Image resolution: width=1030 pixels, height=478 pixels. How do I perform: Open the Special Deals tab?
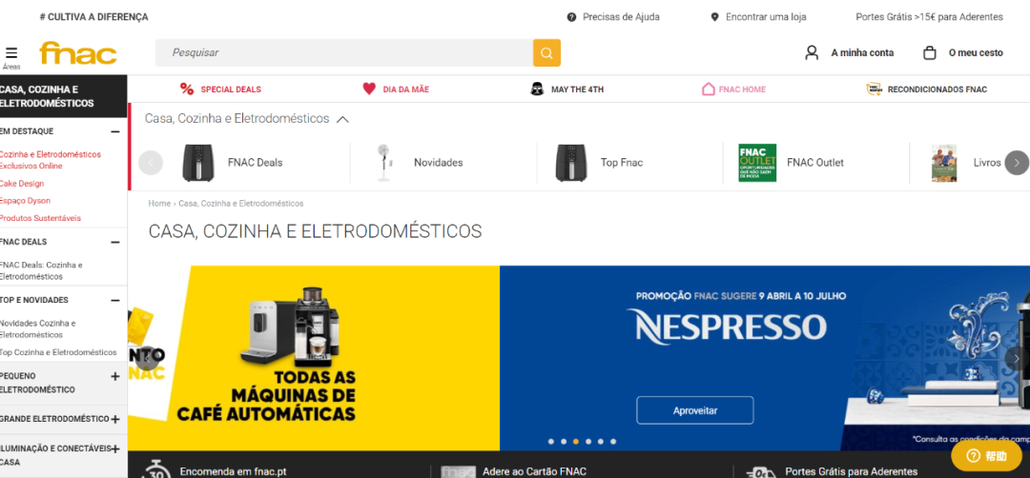[220, 90]
